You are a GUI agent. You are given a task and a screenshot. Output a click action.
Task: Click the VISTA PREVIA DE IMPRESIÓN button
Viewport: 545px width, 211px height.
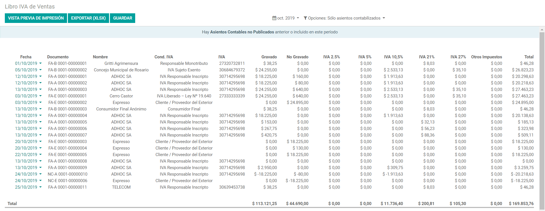pyautogui.click(x=36, y=18)
